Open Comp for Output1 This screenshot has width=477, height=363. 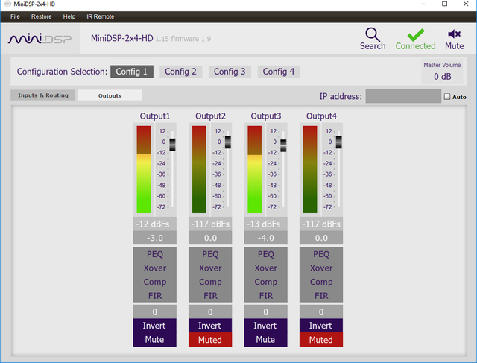[155, 282]
